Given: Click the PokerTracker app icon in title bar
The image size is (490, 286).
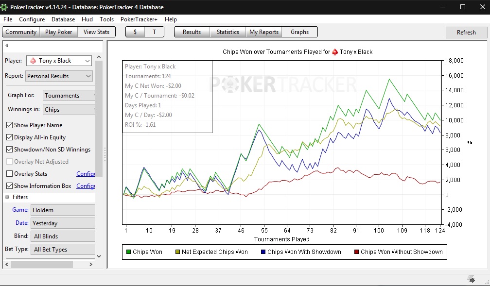Looking at the screenshot, I should pos(4,7).
